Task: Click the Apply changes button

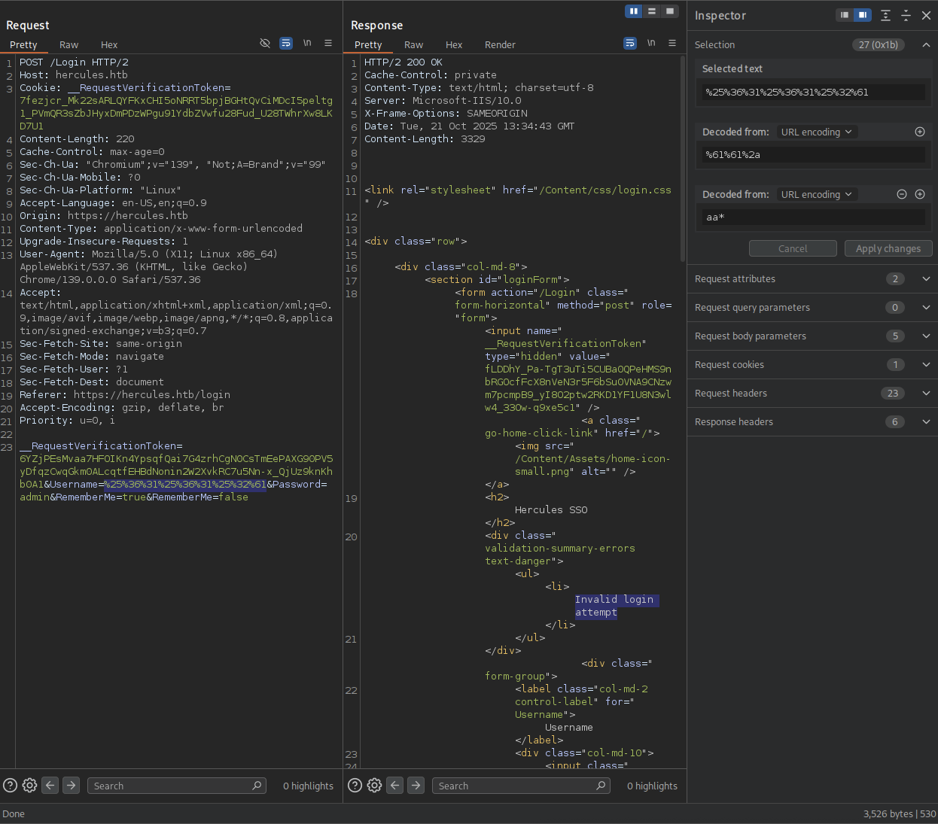Action: (888, 249)
